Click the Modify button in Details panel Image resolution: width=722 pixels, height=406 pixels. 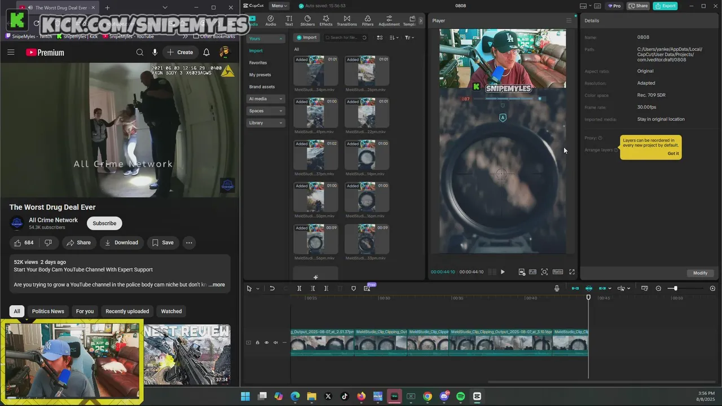pos(700,273)
